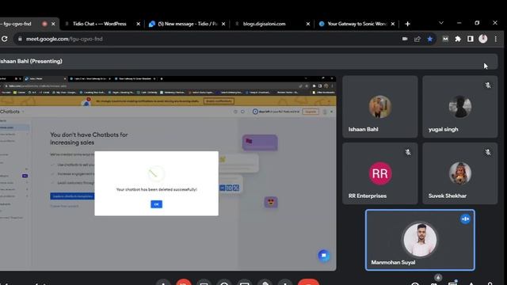The height and width of the screenshot is (285, 507).
Task: Select Suvek Shekhar participant tile
Action: pyautogui.click(x=459, y=173)
